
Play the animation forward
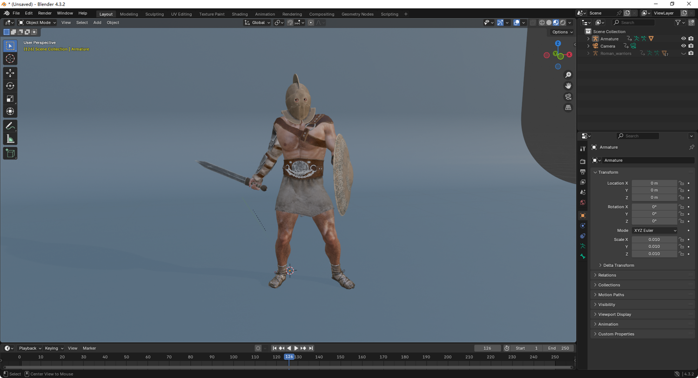coord(296,348)
